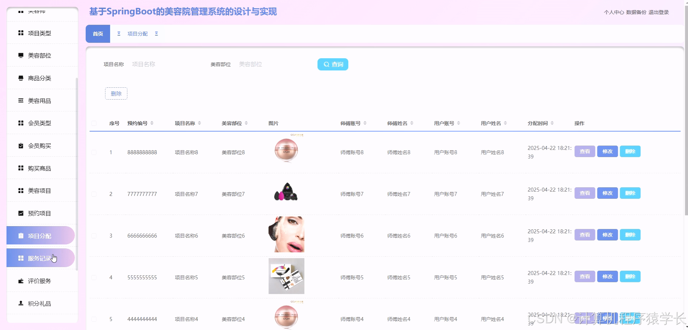Click the 预约项目 sidebar icon

[21, 213]
